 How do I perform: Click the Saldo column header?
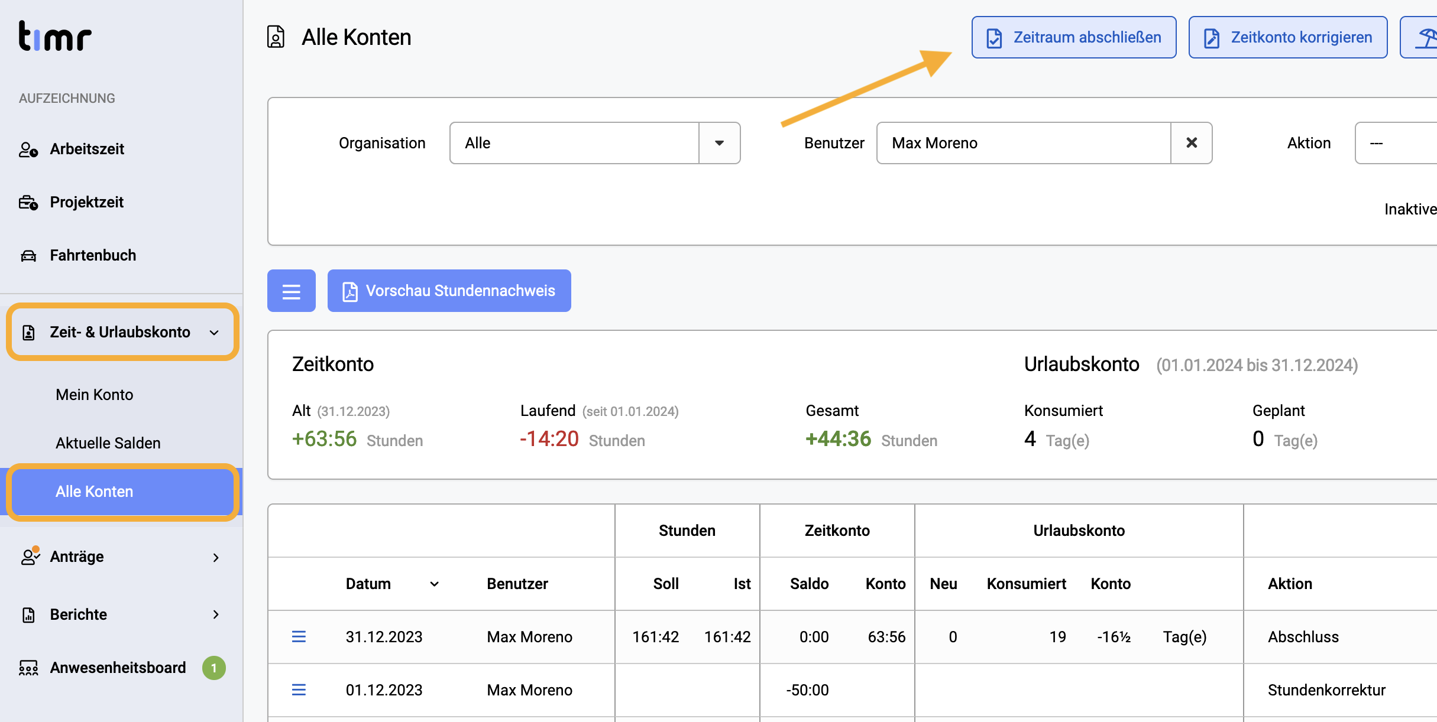[809, 584]
